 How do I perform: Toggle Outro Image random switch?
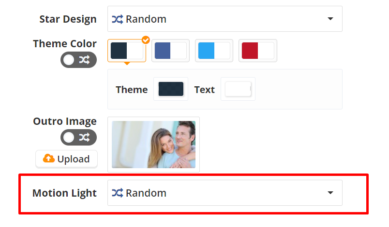(78, 137)
